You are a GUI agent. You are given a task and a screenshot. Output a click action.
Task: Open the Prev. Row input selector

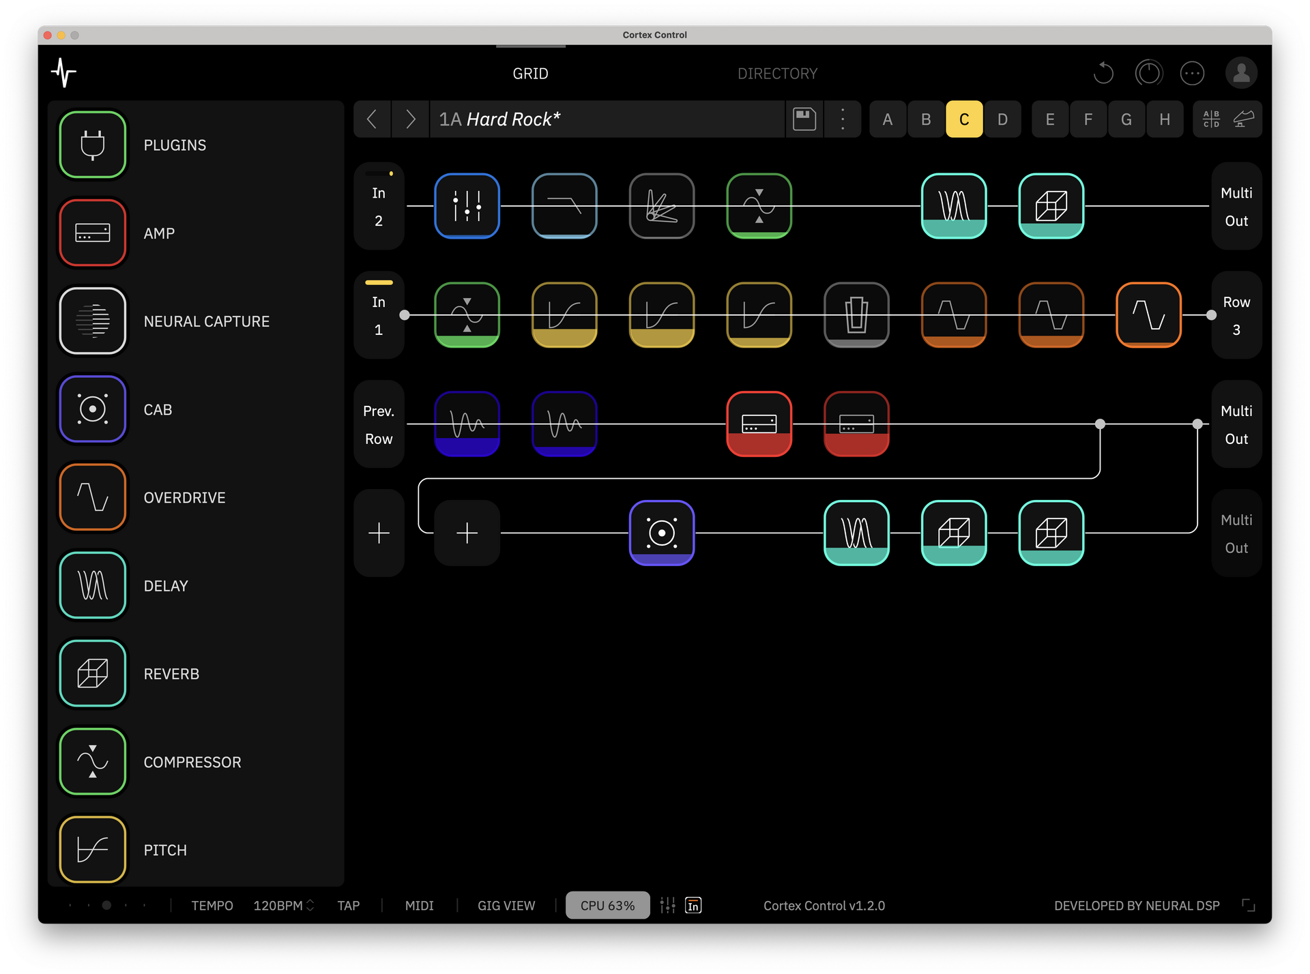379,424
